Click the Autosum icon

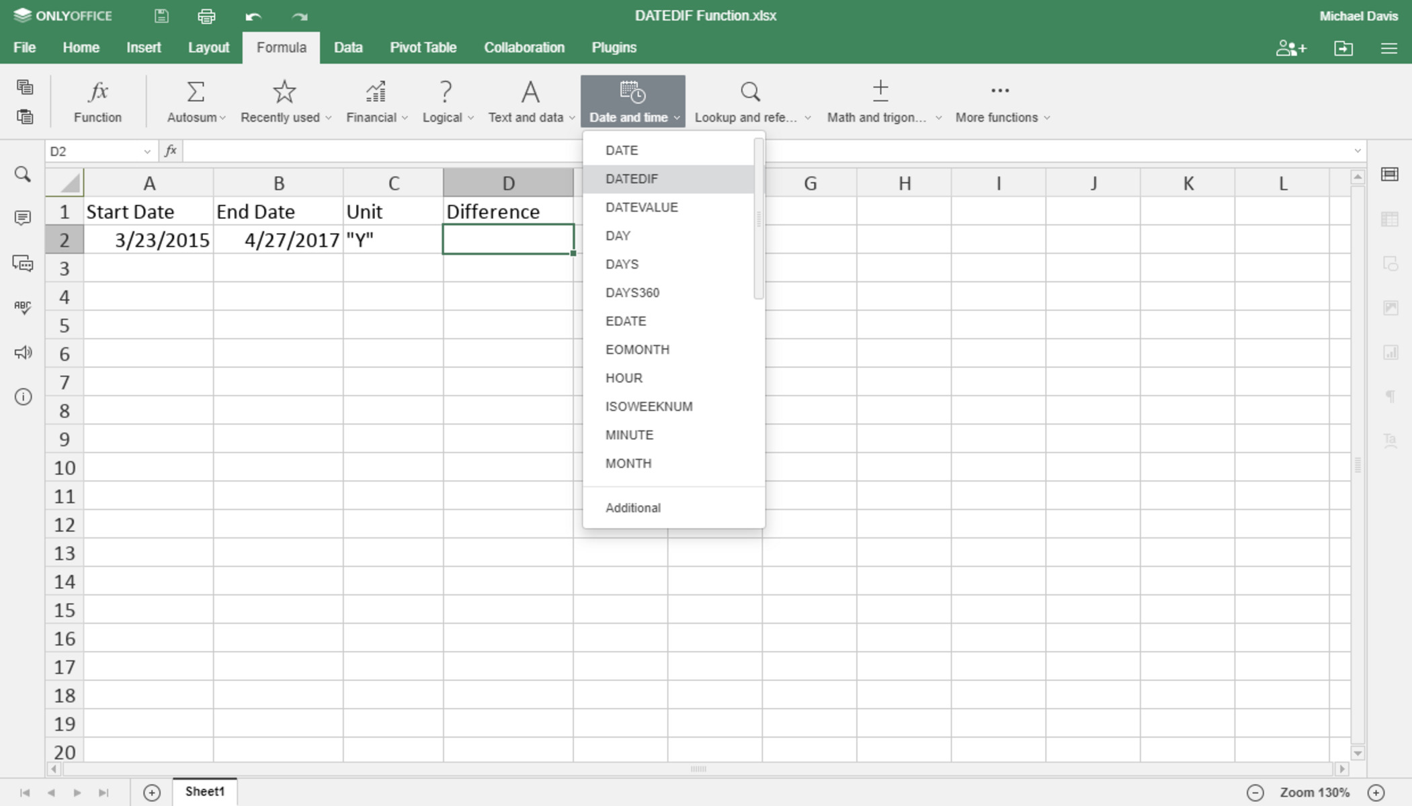194,92
